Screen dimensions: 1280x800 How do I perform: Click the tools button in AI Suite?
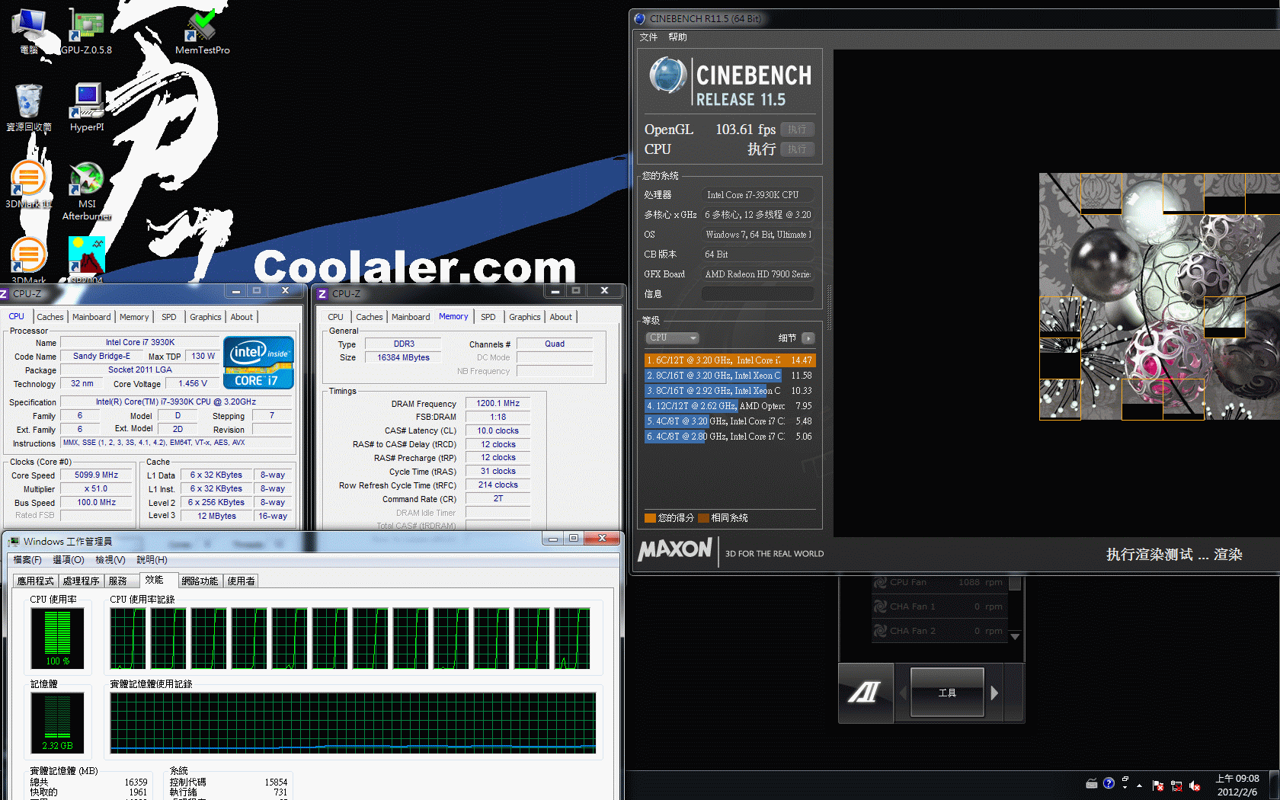pyautogui.click(x=947, y=693)
